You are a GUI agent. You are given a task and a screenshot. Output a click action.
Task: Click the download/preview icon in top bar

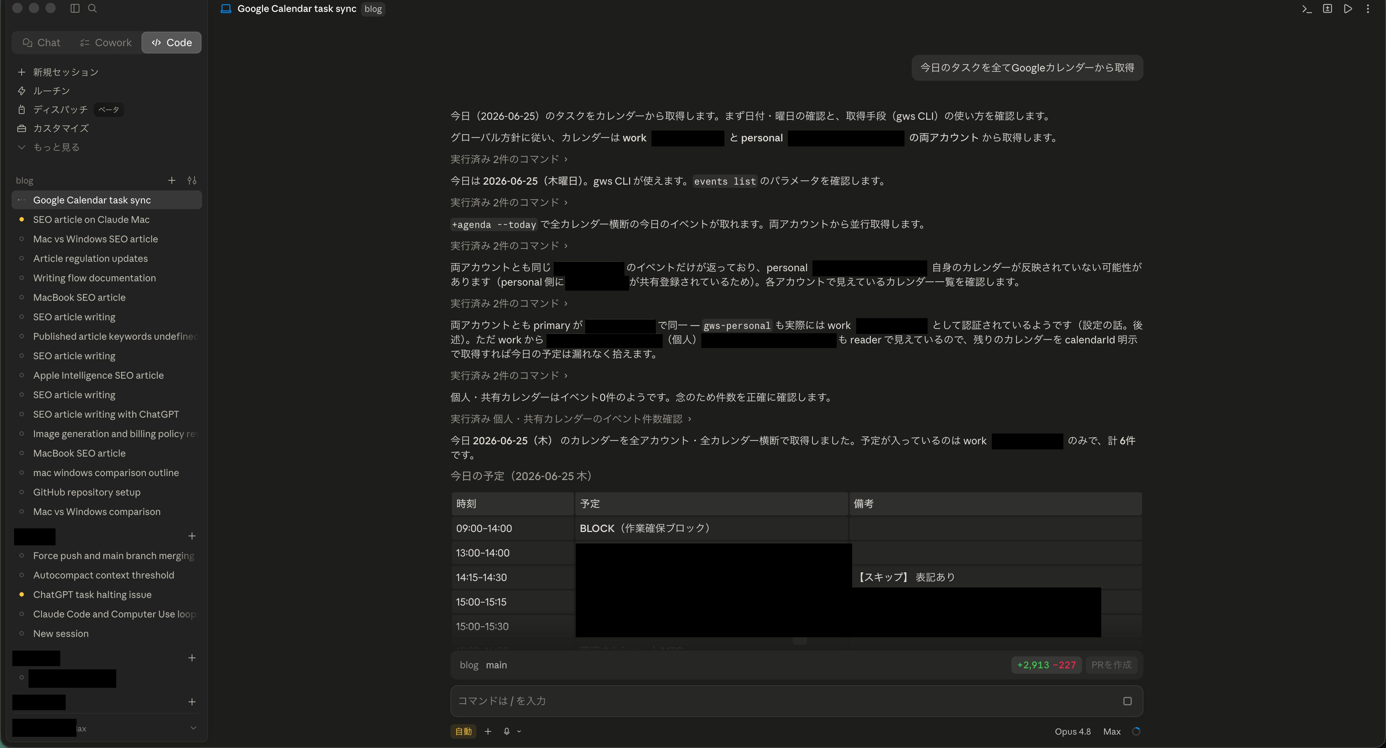tap(1328, 9)
